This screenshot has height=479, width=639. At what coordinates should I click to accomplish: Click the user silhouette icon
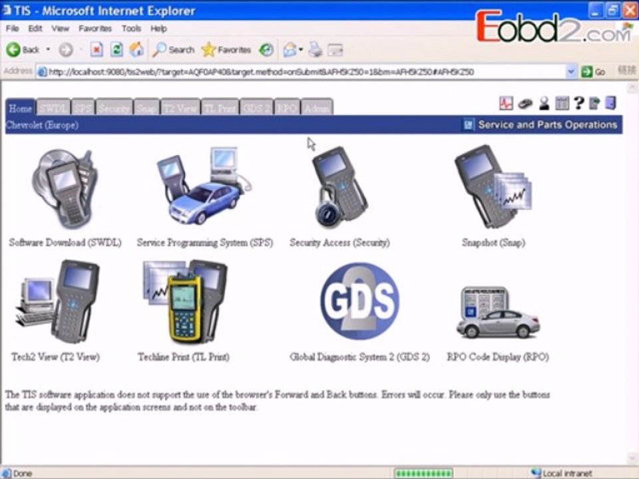click(544, 104)
